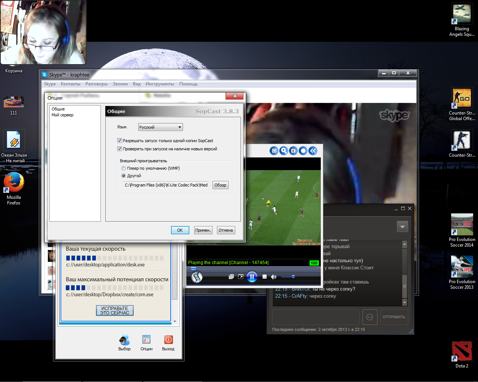478x382 pixels.
Task: Click the ИСПРАВЬТЕ ЭТО СЕЙЧАС button
Action: [x=115, y=310]
